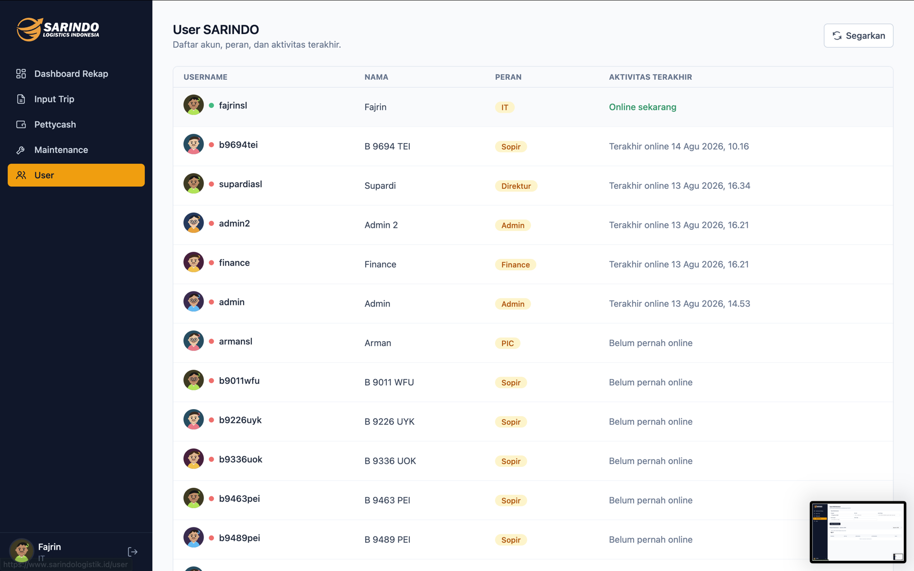Screen dimensions: 914x571
Task: Click Sopir badge in b9336uok row
Action: coord(511,461)
